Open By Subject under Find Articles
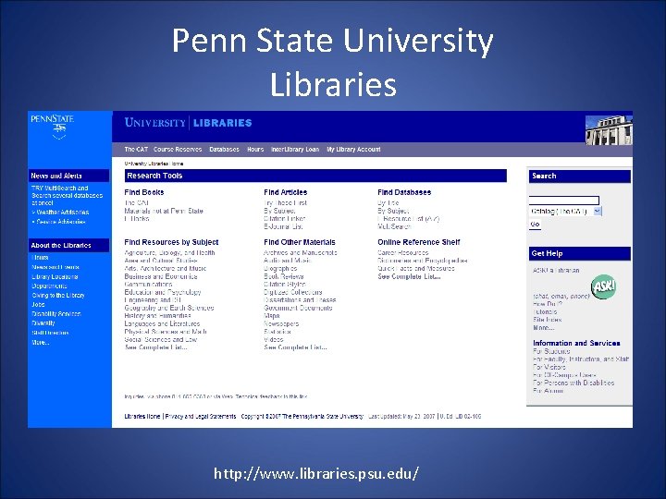The width and height of the screenshot is (666, 499). pyautogui.click(x=279, y=211)
